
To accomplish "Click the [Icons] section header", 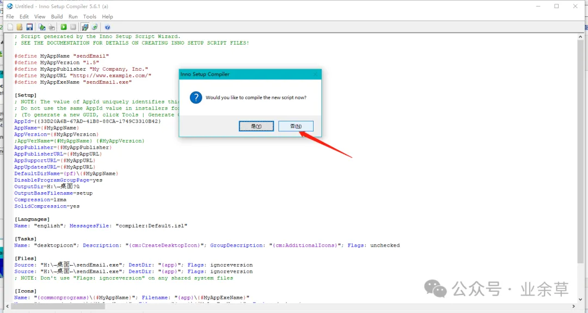I will coord(26,291).
